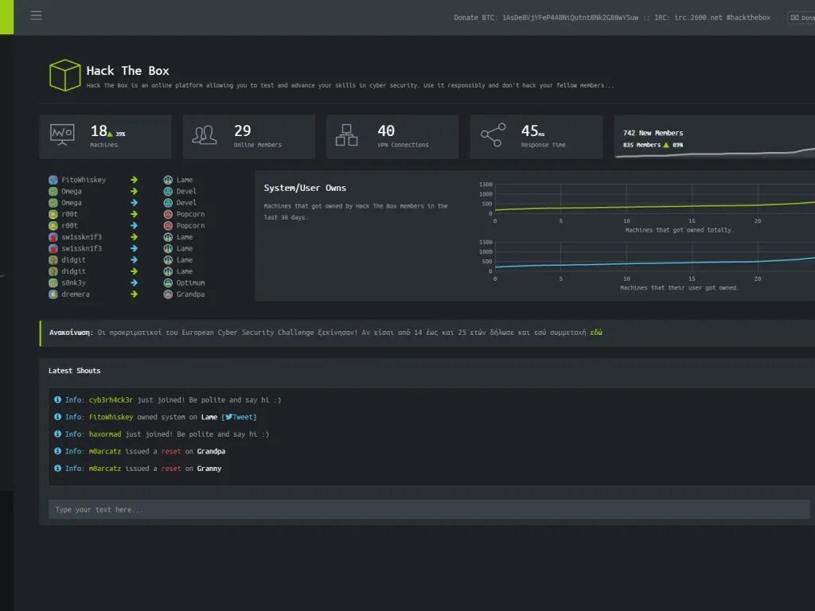Click the new members sparkline graph
Viewport: 815px width, 611px height.
[715, 154]
